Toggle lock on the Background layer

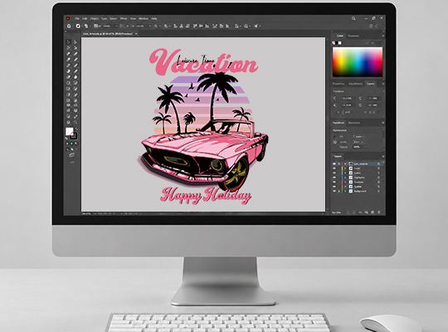[x=339, y=191]
